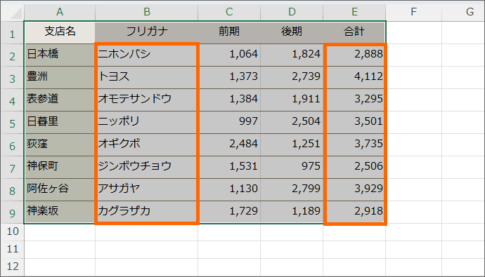485x277 pixels.
Task: Click the オモテサンドウ furigana cell
Action: click(147, 100)
